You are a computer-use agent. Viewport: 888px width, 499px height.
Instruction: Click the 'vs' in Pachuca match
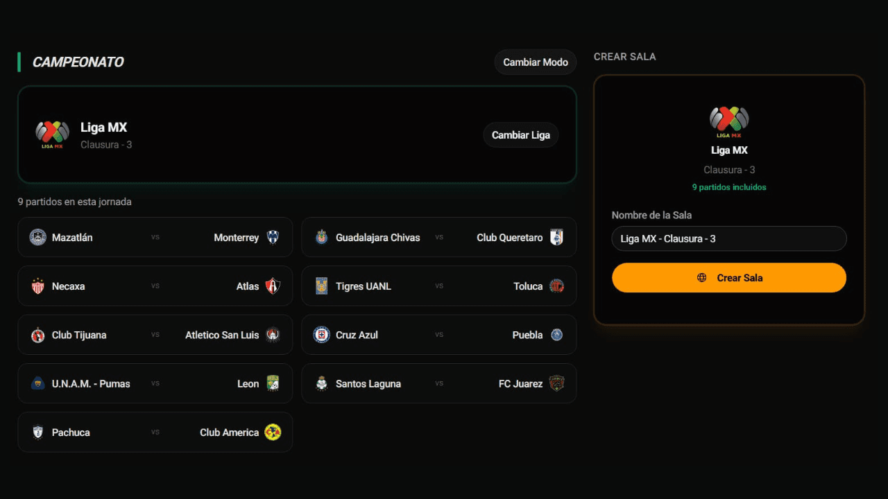pos(155,432)
